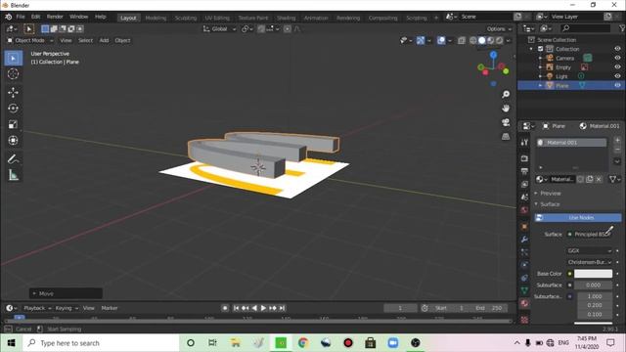Viewport: 626px width, 352px height.
Task: Toggle X-Ray view in viewport header
Action: [x=462, y=40]
